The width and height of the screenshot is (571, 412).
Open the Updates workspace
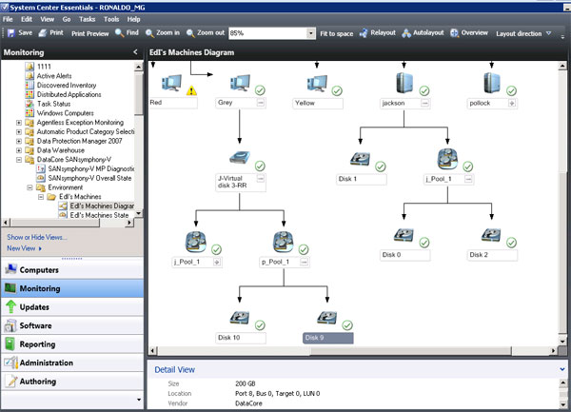(x=72, y=306)
